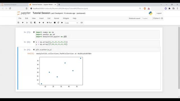Open the Widgets menu
The width and height of the screenshot is (180, 101).
(x=66, y=18)
